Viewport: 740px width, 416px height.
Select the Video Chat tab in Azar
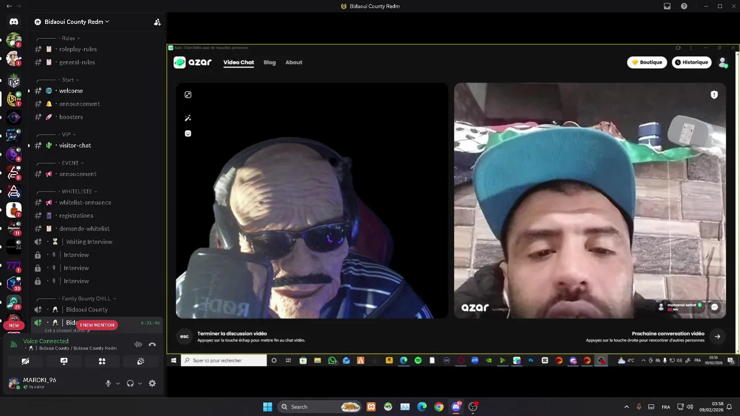pyautogui.click(x=239, y=62)
